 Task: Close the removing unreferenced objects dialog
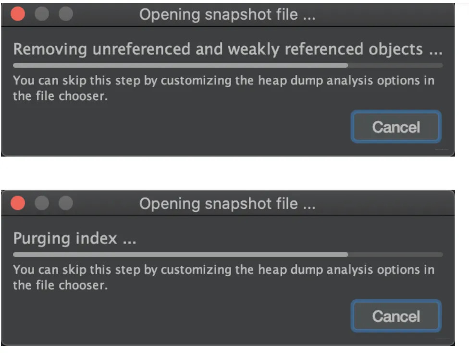point(18,14)
